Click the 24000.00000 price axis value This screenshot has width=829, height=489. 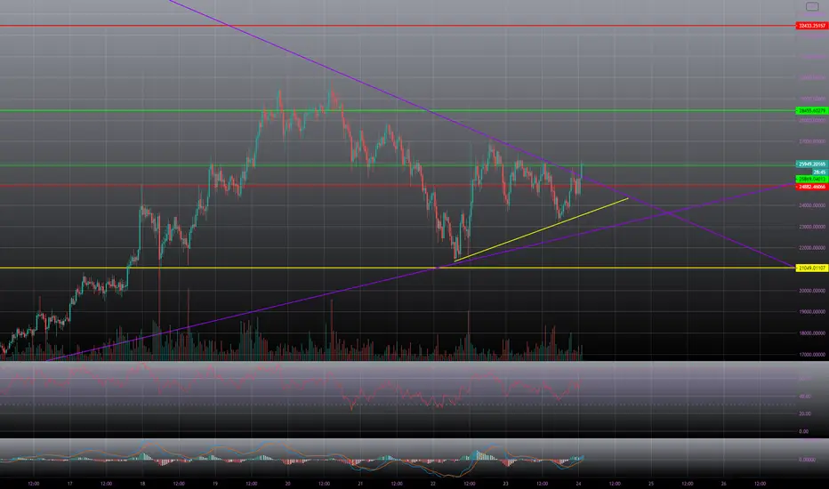[x=811, y=205]
